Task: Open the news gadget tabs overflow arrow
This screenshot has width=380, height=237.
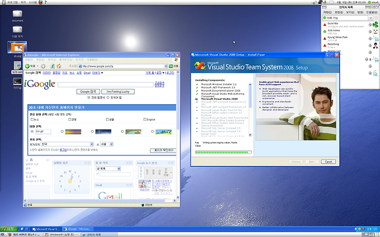Action: point(171,172)
